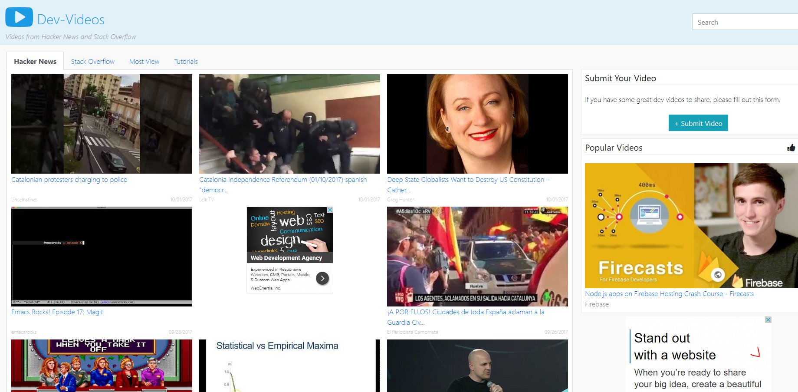Play the retro pixel-art game thumbnail

pos(102,366)
